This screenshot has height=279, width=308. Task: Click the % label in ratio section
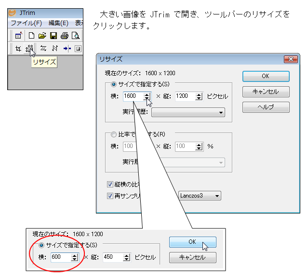[x=210, y=146]
